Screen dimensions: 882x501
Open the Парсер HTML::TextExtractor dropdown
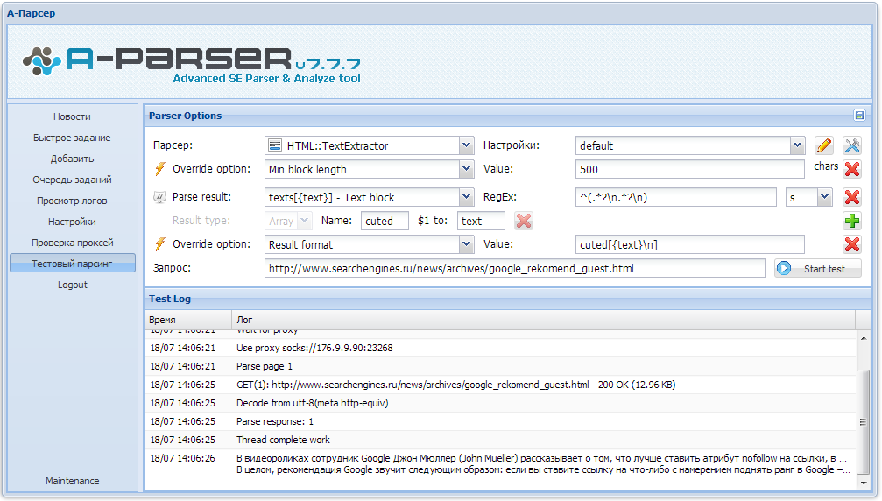pyautogui.click(x=466, y=145)
